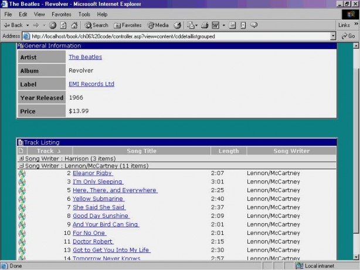Screen dimensions: 360x270
Task: Open the Favorites toolbar button
Action: pyautogui.click(x=127, y=25)
